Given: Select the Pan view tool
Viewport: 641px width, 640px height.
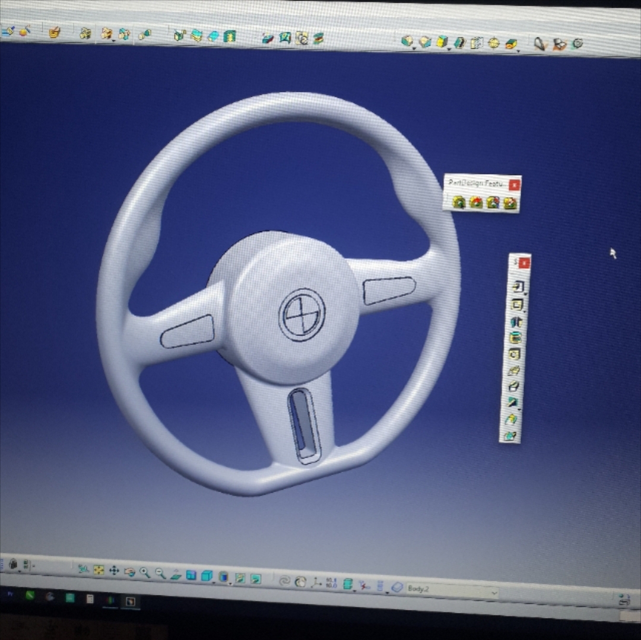Looking at the screenshot, I should [114, 571].
